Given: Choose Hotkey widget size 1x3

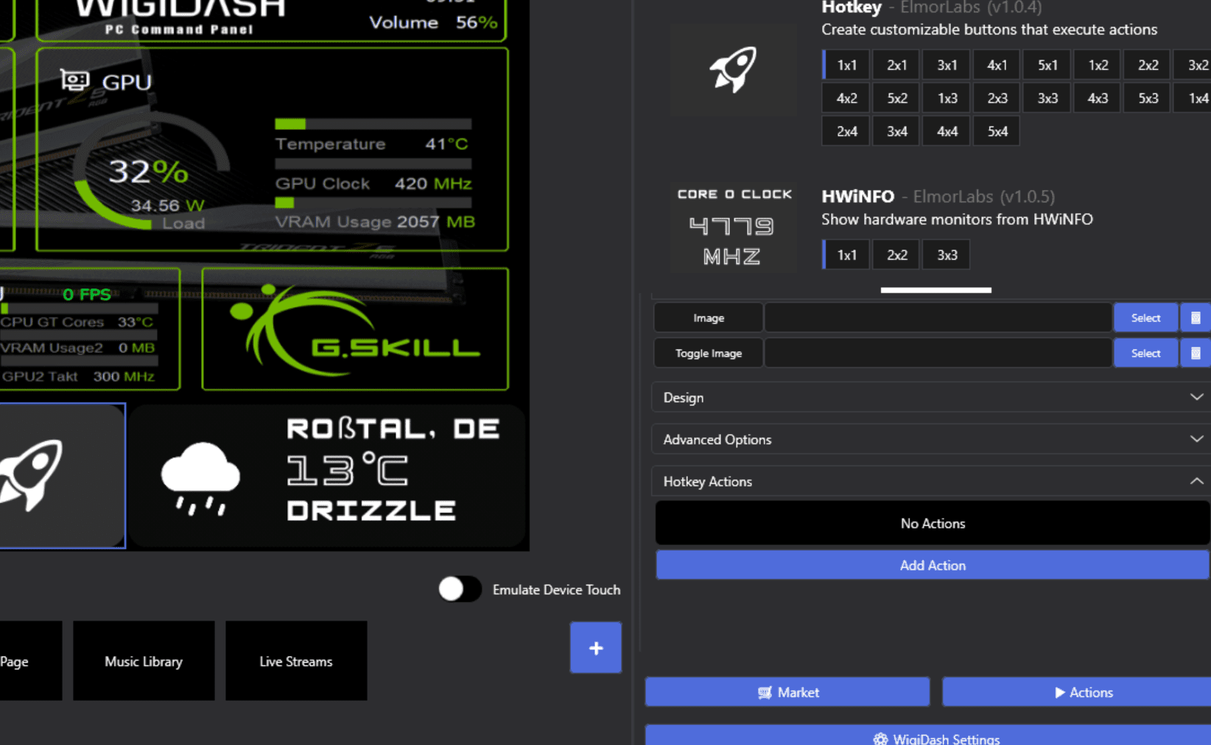Looking at the screenshot, I should [x=947, y=98].
